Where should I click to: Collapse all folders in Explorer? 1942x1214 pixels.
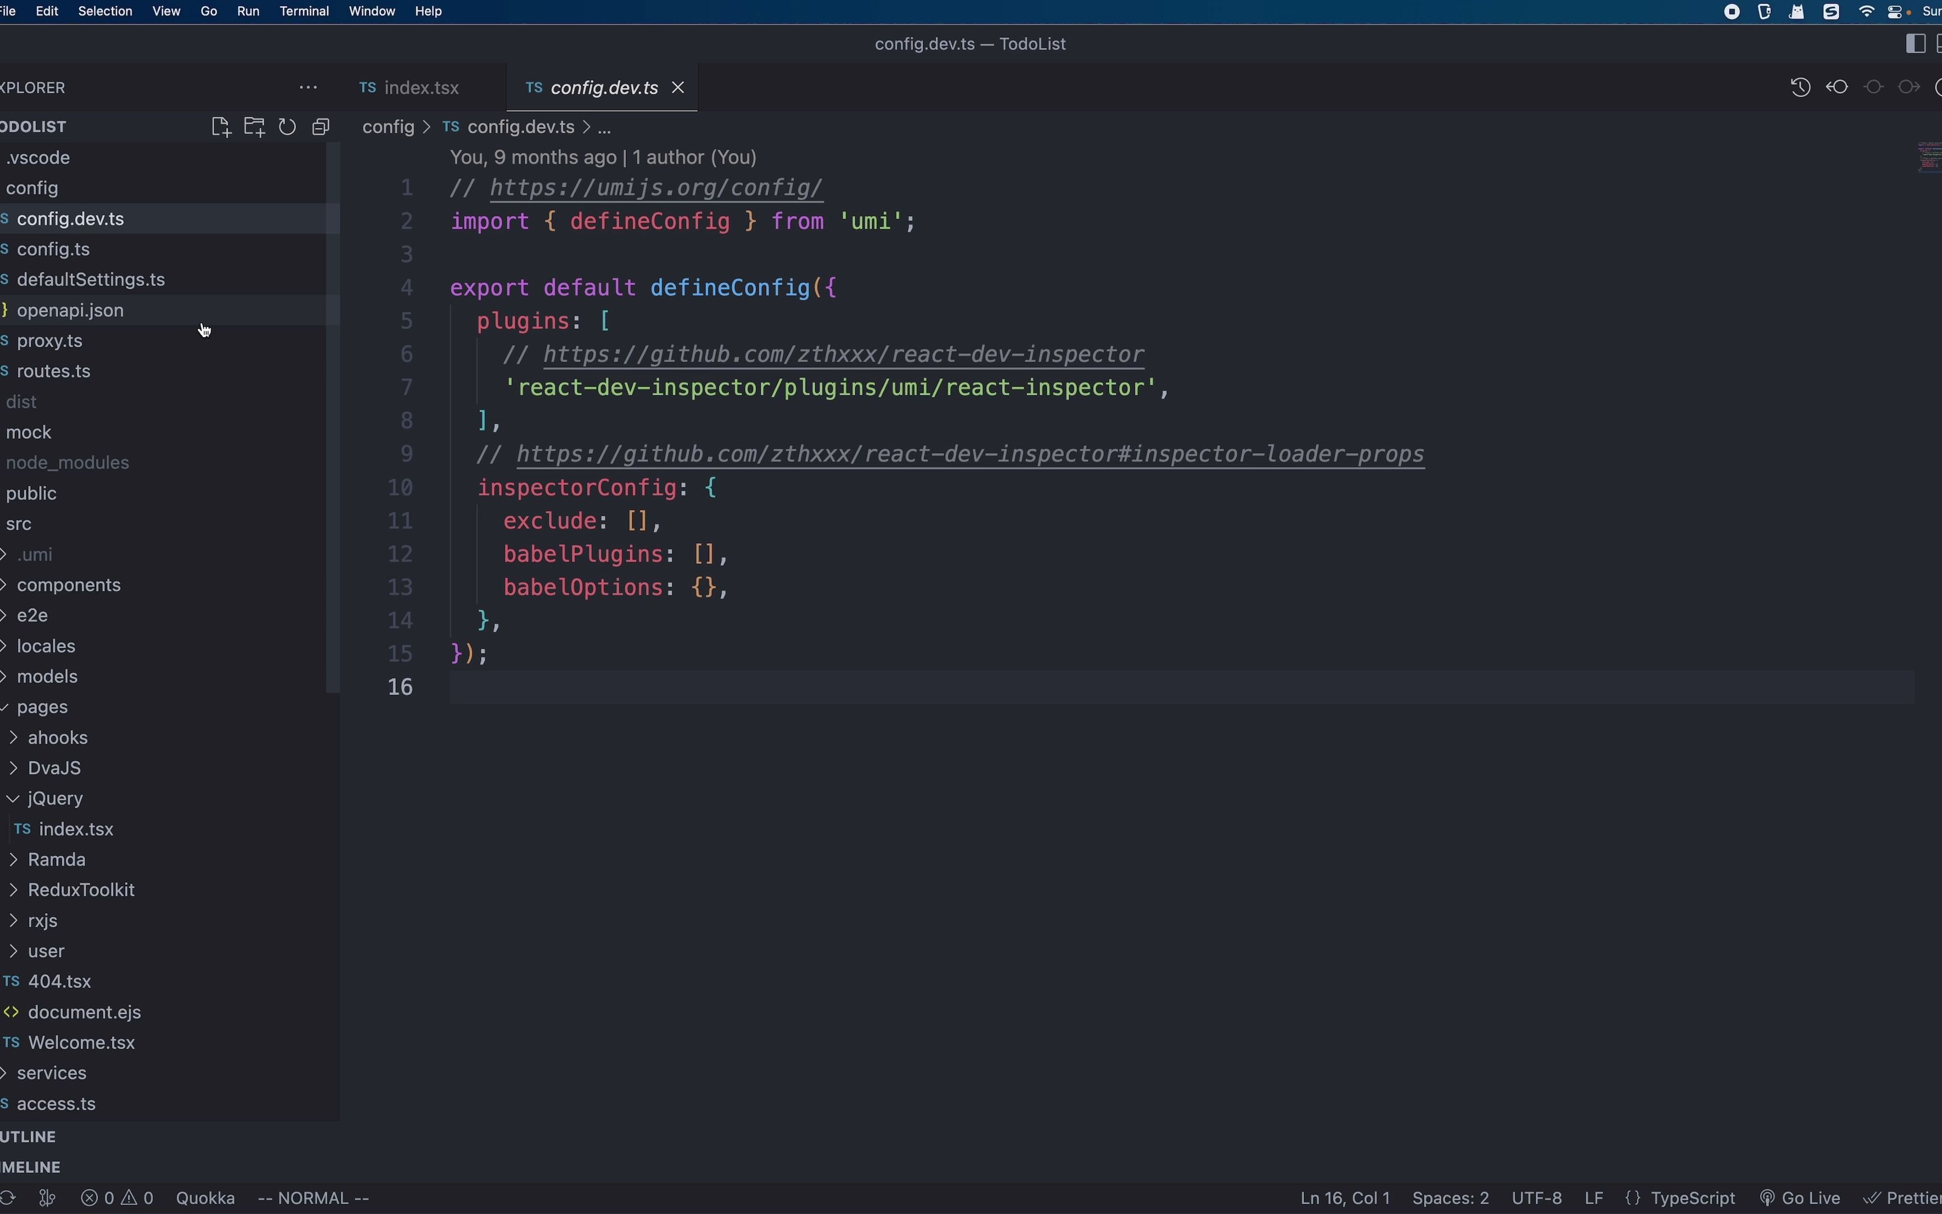coord(321,127)
